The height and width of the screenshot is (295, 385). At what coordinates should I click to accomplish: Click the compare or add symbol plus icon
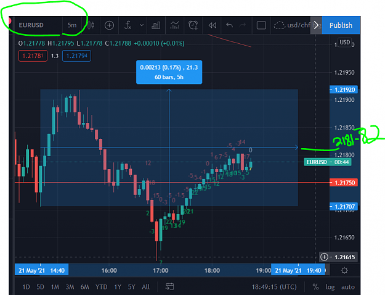[109, 25]
